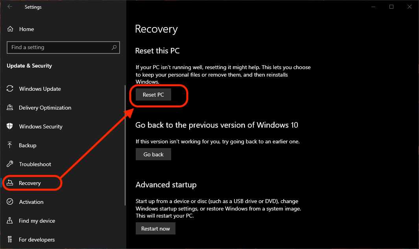Focus the Find a setting search field
This screenshot has height=249, width=419.
click(x=59, y=48)
